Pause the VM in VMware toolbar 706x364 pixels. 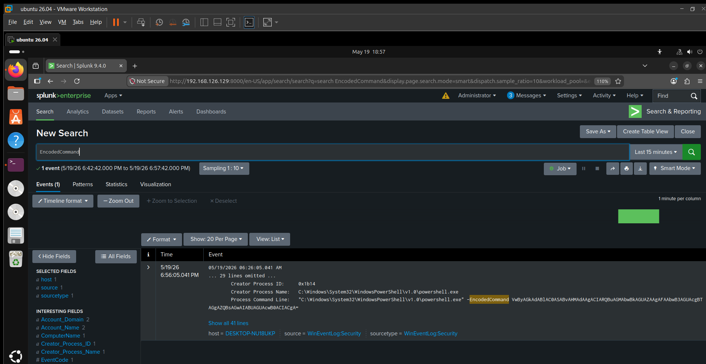pos(116,22)
